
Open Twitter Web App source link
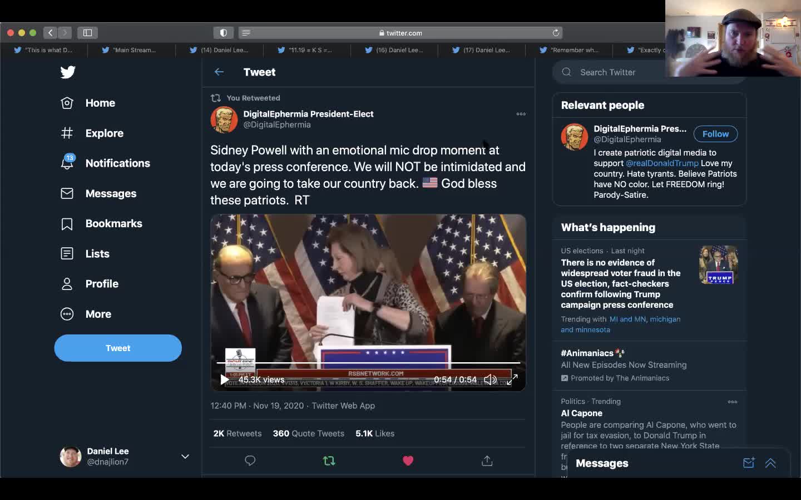pyautogui.click(x=343, y=406)
